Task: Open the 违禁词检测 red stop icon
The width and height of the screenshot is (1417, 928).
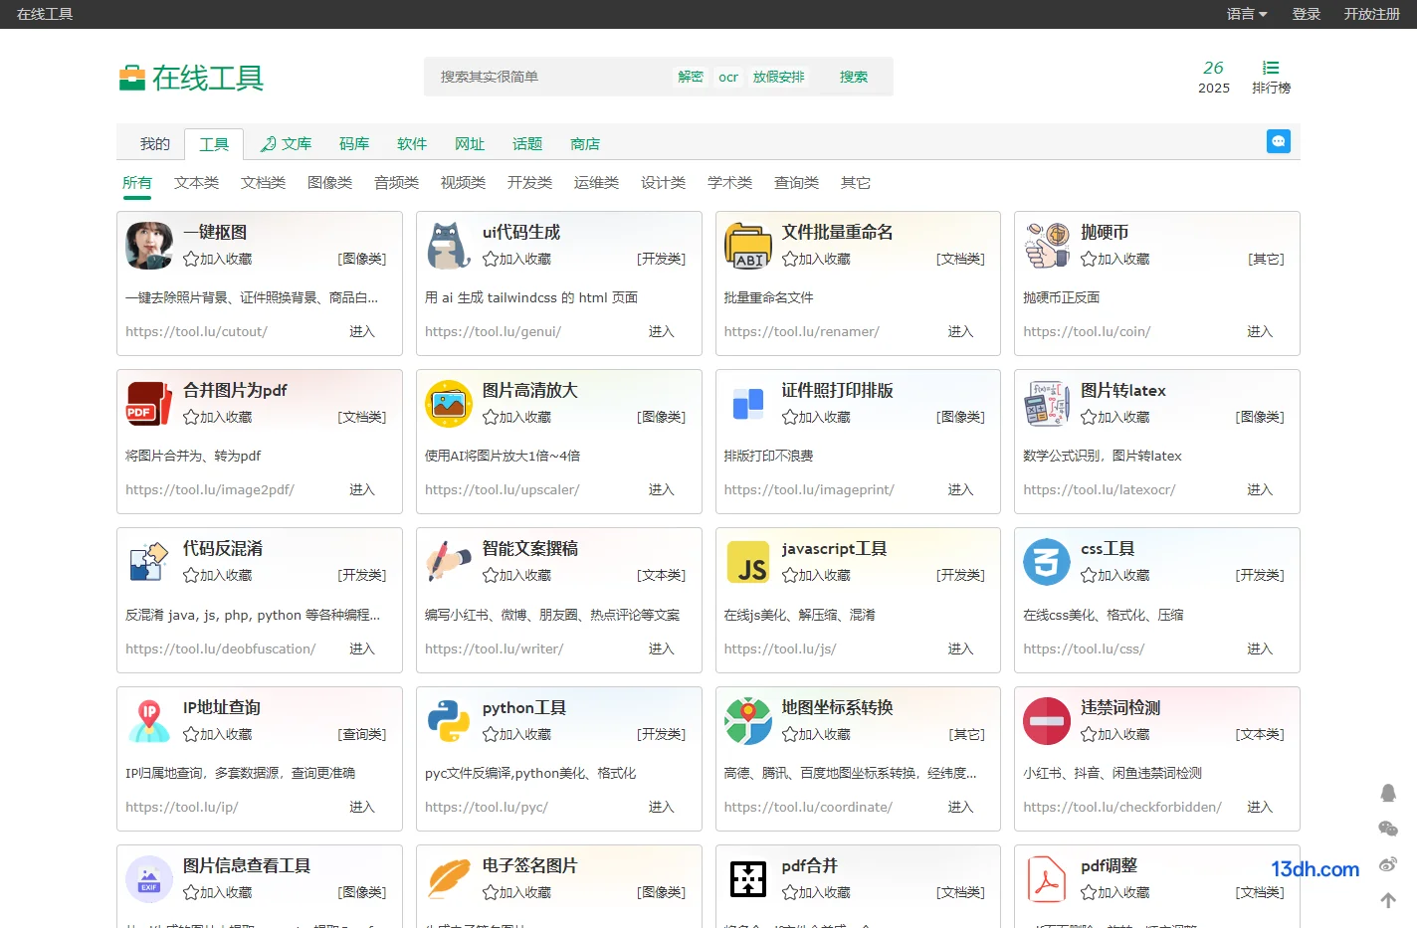Action: coord(1047,720)
